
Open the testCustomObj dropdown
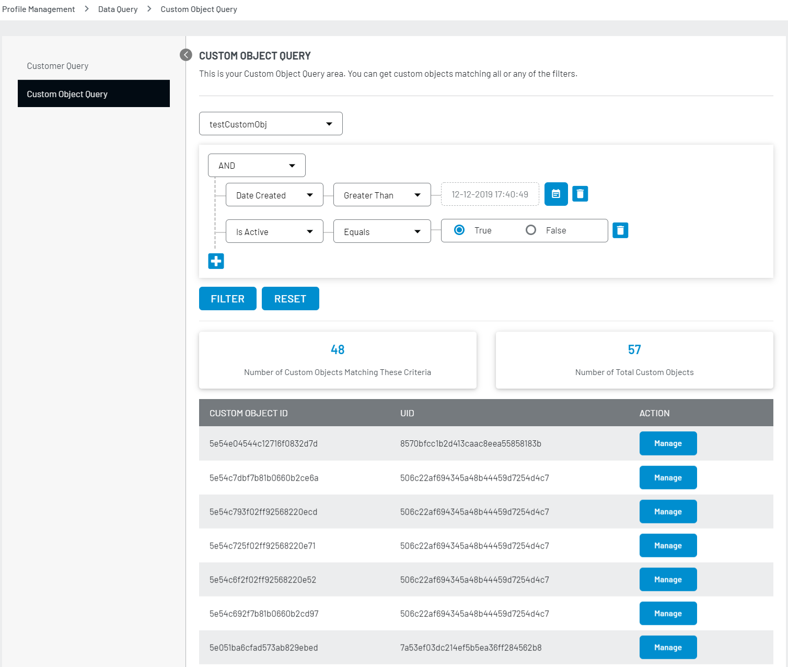coord(271,124)
